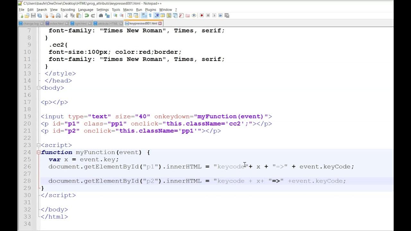Click 'event.keyCode' on line 26
This screenshot has height=231, width=411.
coord(325,167)
